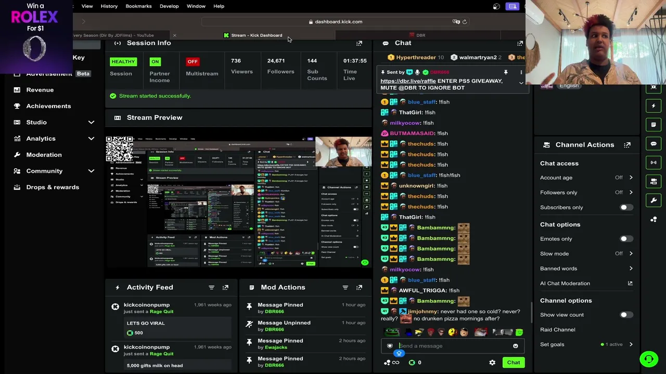Click the chat identity badge icon
Screen dimensions: 666x374
[390, 346]
